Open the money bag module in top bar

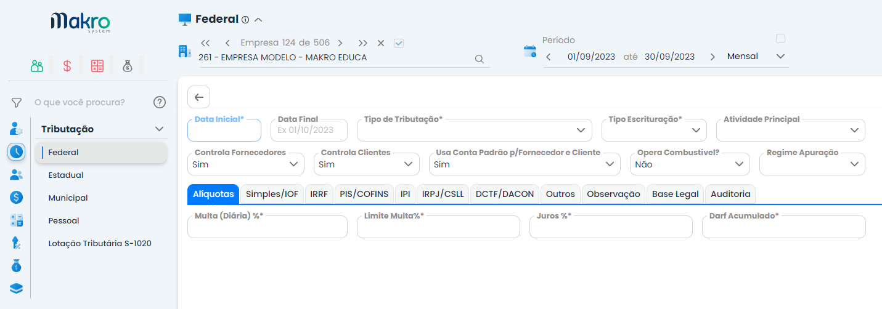pyautogui.click(x=127, y=66)
